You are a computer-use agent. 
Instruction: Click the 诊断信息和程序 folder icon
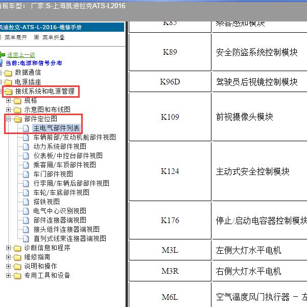click(x=17, y=248)
